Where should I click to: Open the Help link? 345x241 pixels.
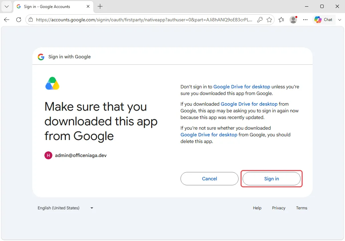(x=257, y=208)
